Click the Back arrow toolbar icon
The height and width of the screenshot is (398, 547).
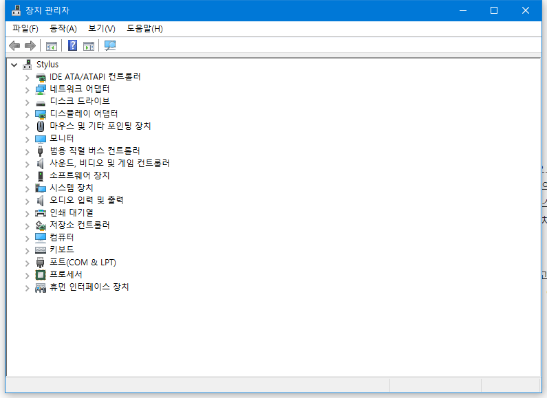(x=14, y=45)
